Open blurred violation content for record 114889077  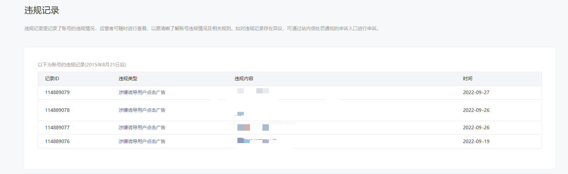[x=253, y=127]
